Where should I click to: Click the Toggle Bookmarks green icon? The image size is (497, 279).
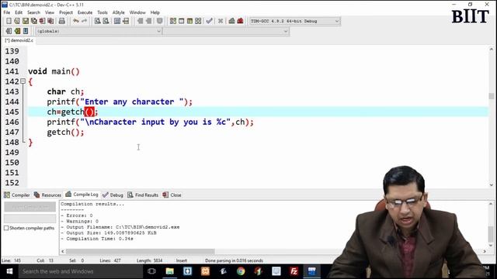tap(17, 31)
